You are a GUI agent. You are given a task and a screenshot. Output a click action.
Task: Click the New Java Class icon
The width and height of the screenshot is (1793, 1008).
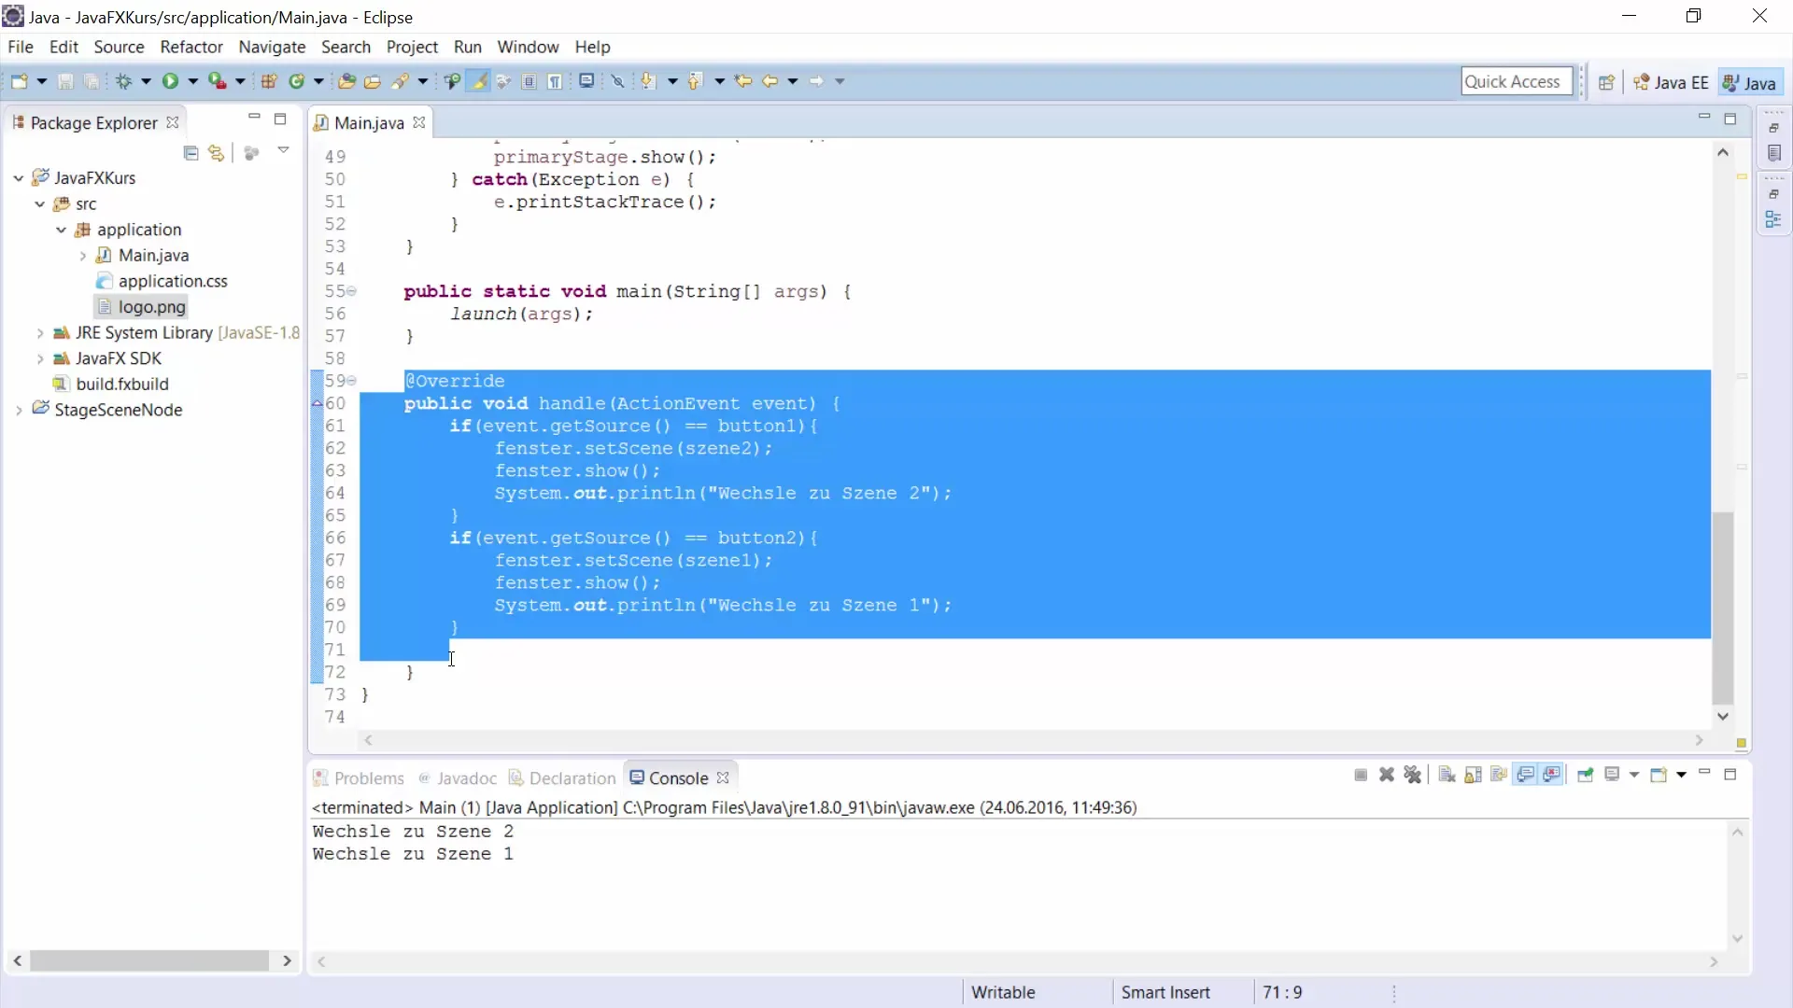click(297, 82)
